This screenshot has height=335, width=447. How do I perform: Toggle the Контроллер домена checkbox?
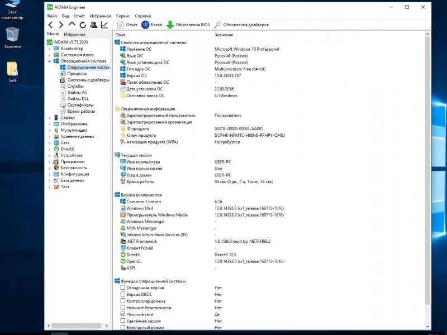tap(123, 300)
